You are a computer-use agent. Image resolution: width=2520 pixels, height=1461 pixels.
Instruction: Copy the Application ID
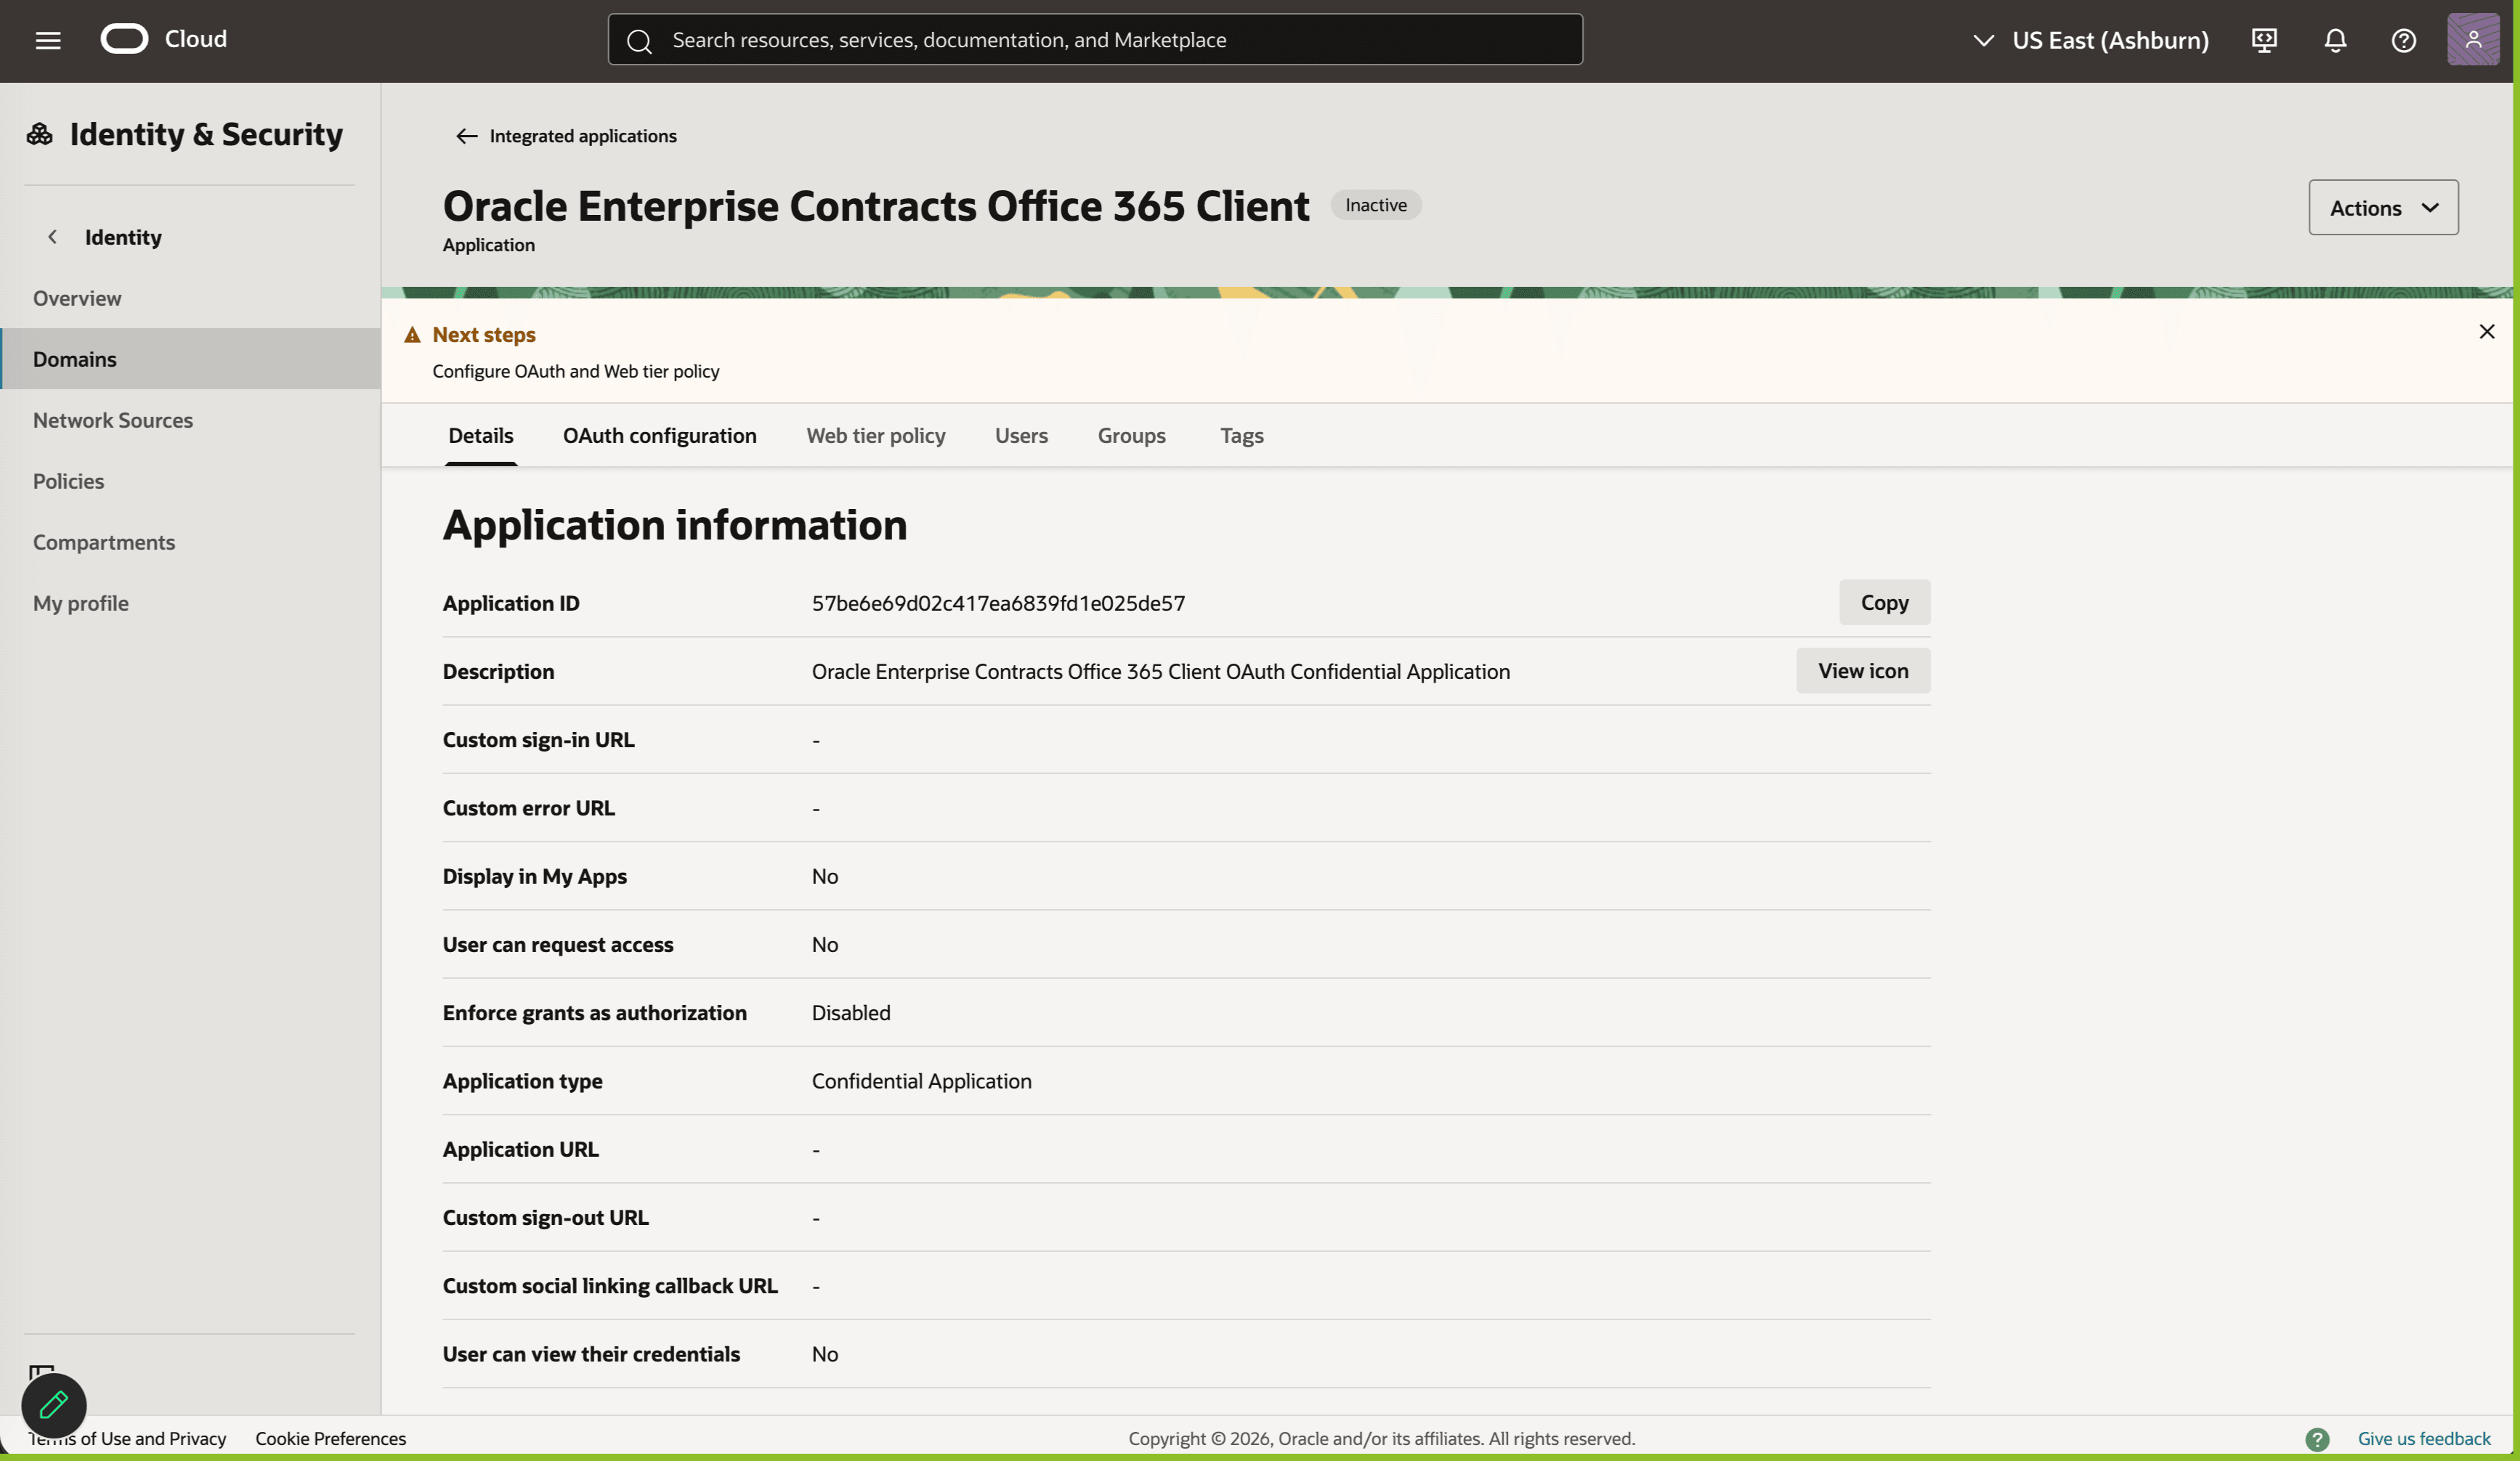point(1884,603)
